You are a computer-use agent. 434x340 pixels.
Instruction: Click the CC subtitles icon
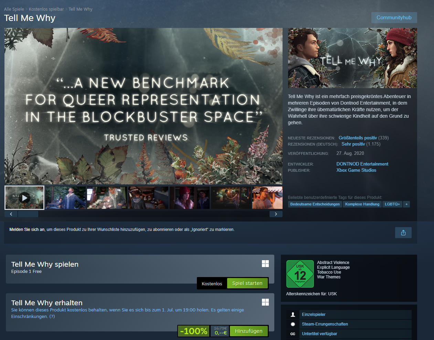[293, 334]
